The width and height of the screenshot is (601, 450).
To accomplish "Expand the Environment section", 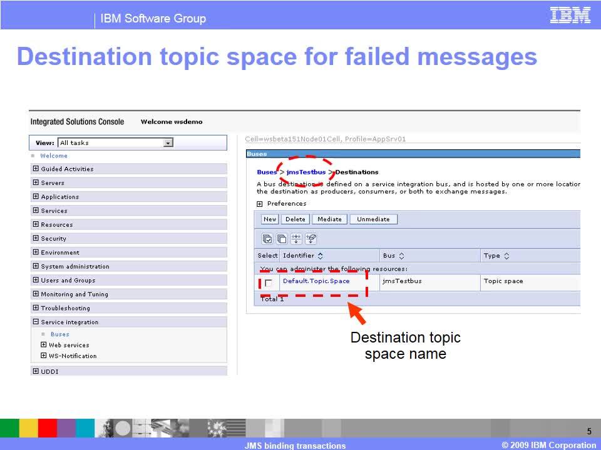I will 36,252.
